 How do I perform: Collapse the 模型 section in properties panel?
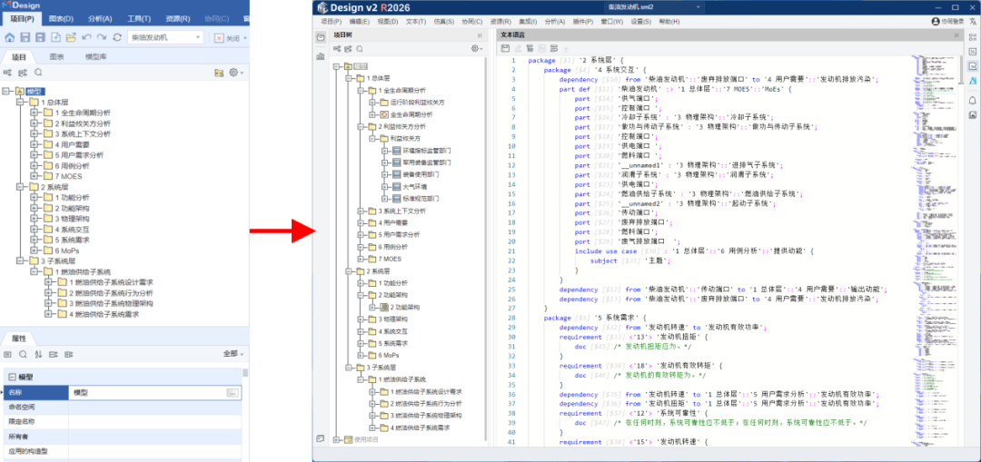pyautogui.click(x=12, y=378)
